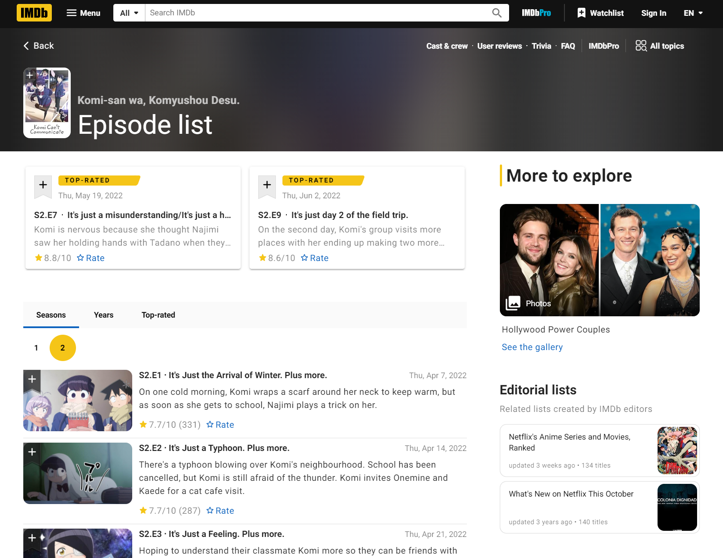Click the Colonia Dignidad list thumbnail

677,508
